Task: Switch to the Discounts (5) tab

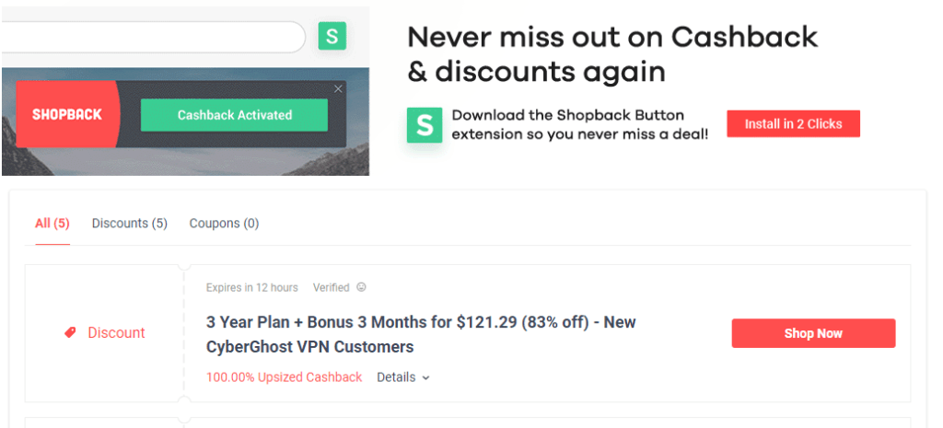Action: pyautogui.click(x=130, y=224)
